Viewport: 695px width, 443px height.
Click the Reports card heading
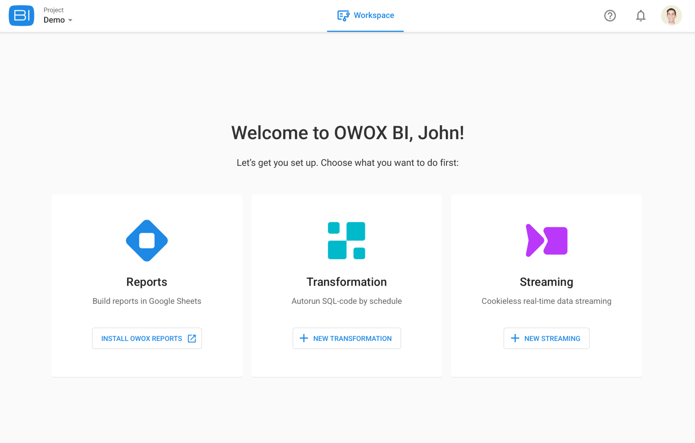coord(147,282)
